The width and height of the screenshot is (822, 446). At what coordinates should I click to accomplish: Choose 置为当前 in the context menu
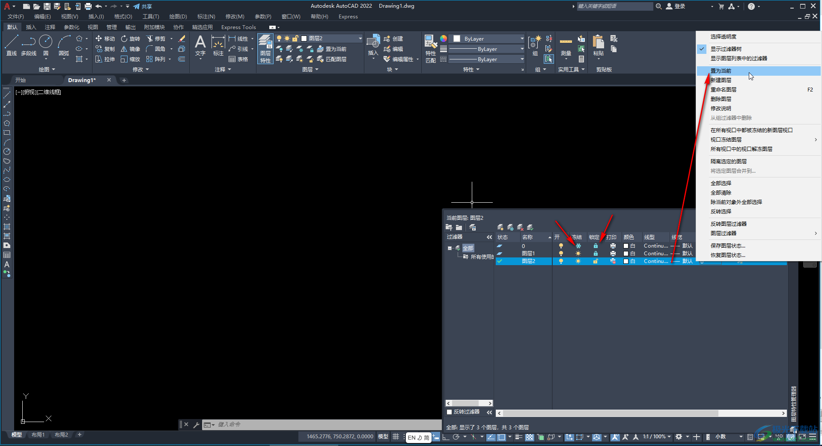tap(759, 71)
